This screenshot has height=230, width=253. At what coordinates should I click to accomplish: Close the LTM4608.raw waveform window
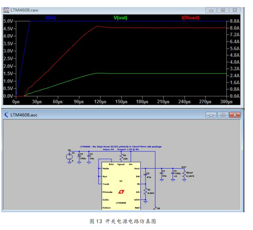[x=235, y=10]
